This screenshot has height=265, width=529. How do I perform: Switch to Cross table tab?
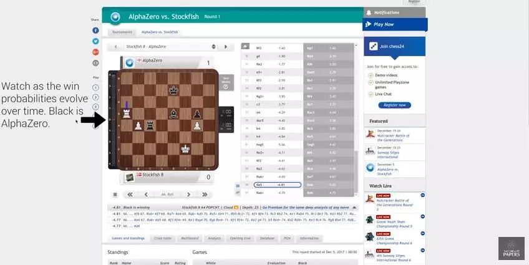[163, 238]
